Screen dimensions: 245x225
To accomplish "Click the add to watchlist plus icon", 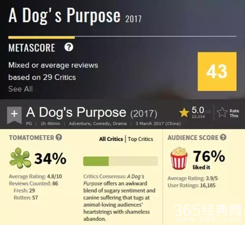I will (x=14, y=114).
